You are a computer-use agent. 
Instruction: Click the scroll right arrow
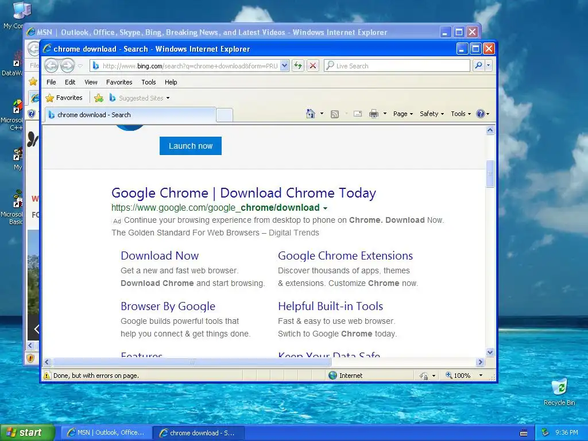click(x=481, y=362)
